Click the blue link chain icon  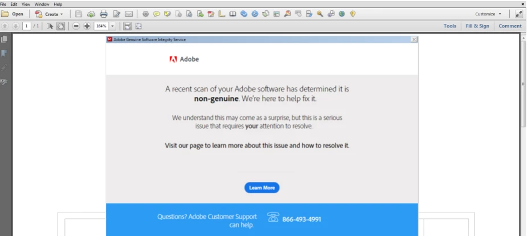(244, 14)
